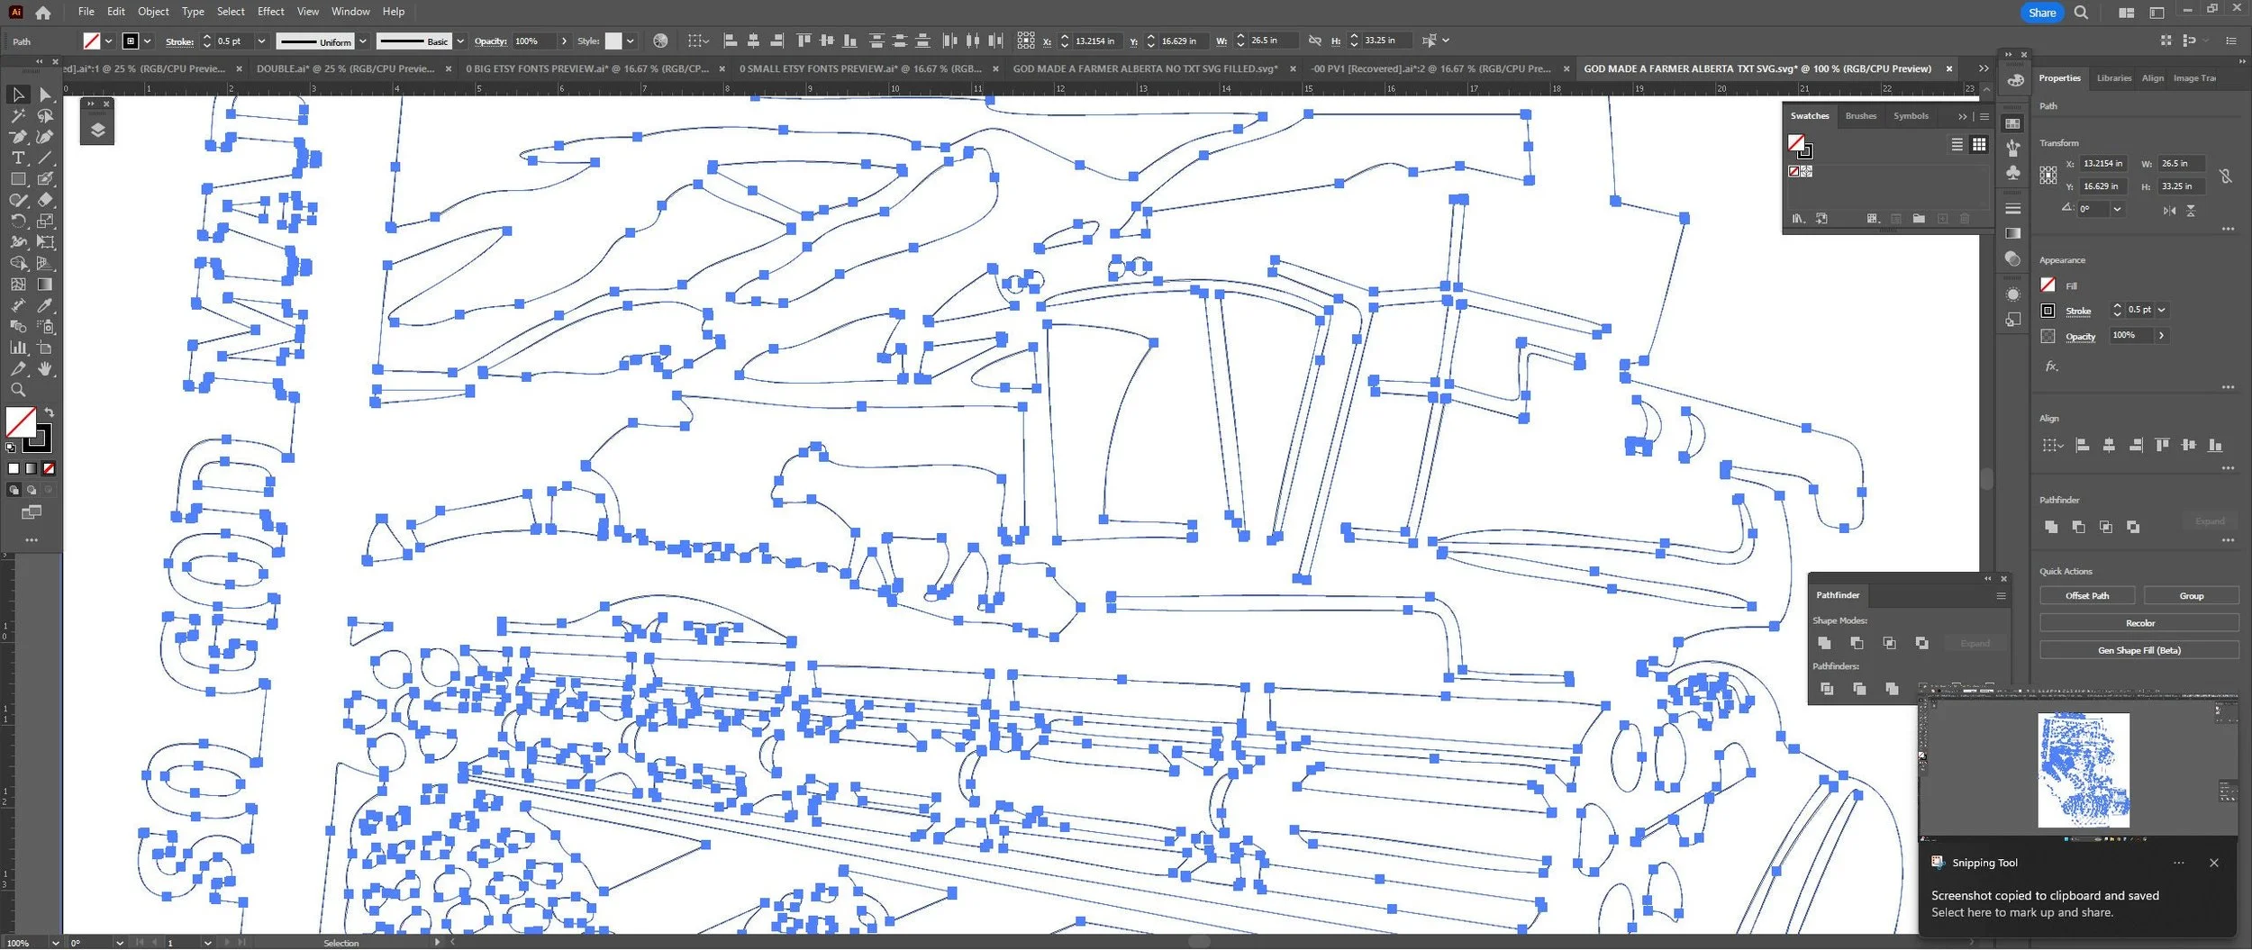Click the Offset Path quick action button
2252x950 pixels.
[x=2086, y=596]
